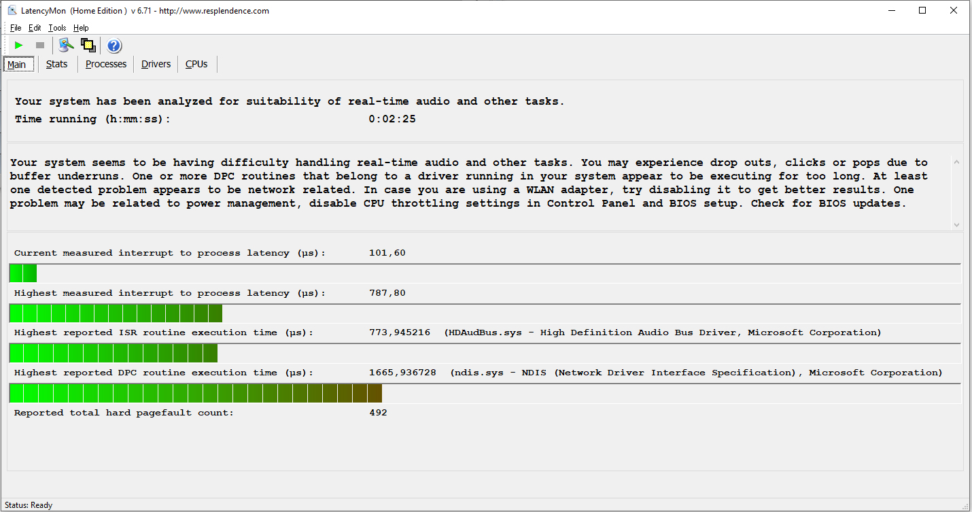Click the highest DPC execution time bar

(485, 393)
